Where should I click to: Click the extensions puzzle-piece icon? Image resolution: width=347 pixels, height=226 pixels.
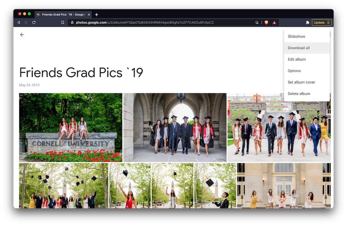pos(307,23)
